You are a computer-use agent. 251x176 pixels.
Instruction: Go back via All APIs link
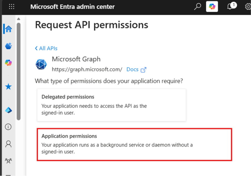tap(46, 48)
